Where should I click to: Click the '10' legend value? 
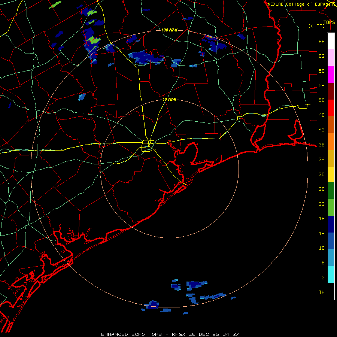[322, 248]
